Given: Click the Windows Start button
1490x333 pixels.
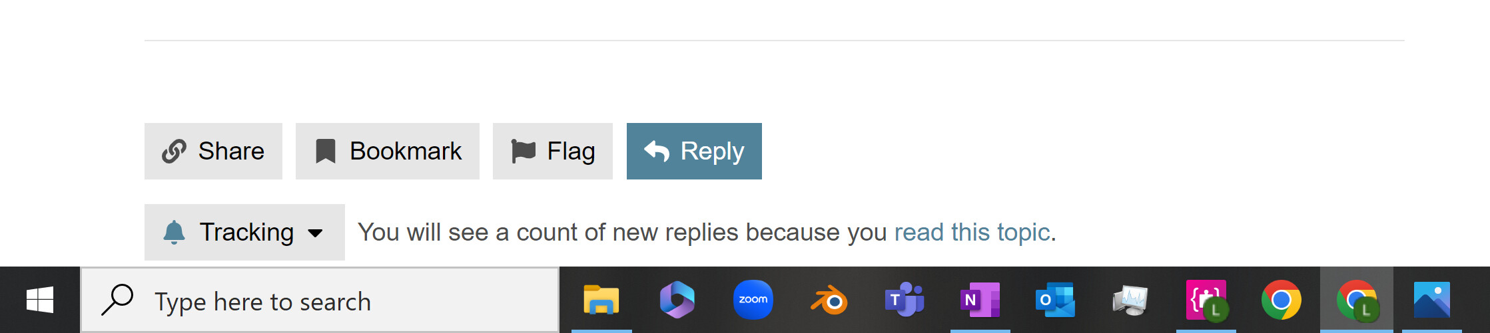Looking at the screenshot, I should (x=40, y=300).
